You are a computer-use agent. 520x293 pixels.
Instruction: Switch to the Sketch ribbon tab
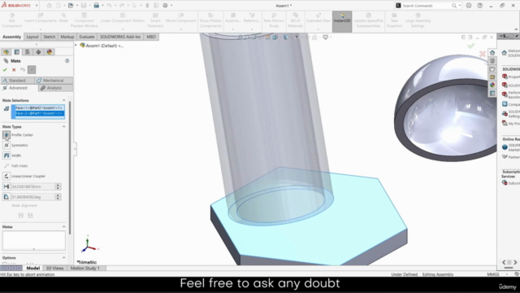pos(49,37)
